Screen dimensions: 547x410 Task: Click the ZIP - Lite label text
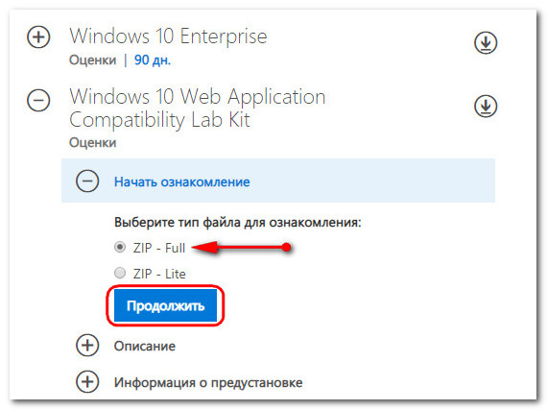point(159,274)
